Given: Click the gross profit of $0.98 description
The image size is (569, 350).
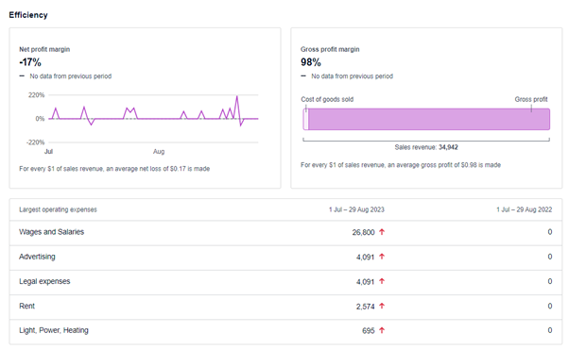Looking at the screenshot, I should [401, 165].
